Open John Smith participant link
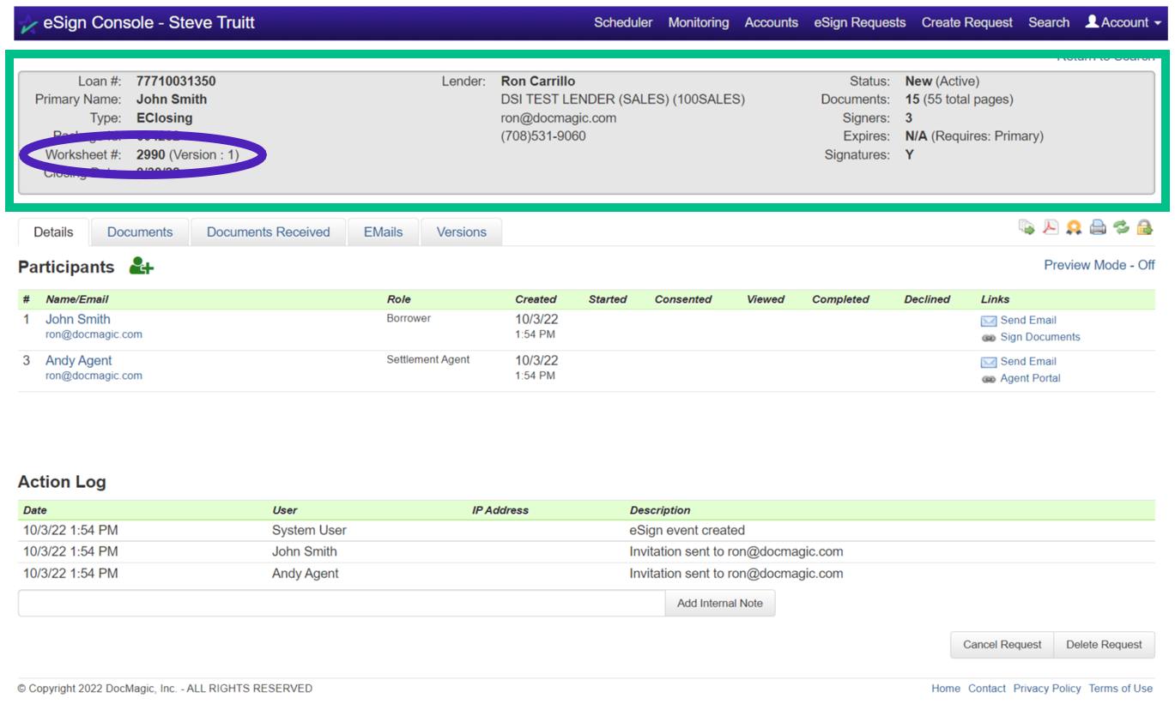Viewport: 1175px width, 704px height. [x=78, y=319]
